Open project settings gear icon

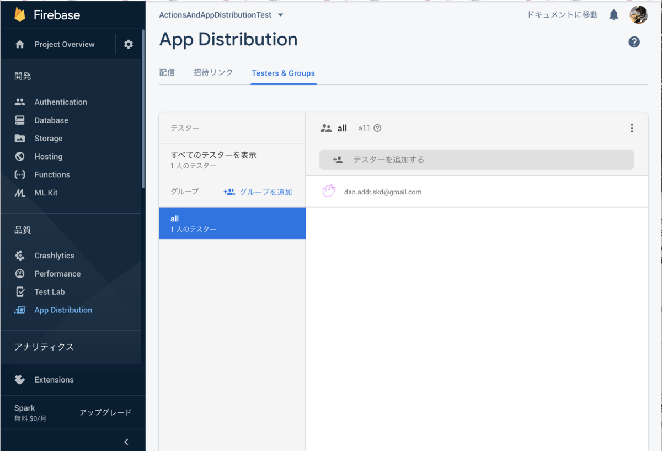point(129,44)
